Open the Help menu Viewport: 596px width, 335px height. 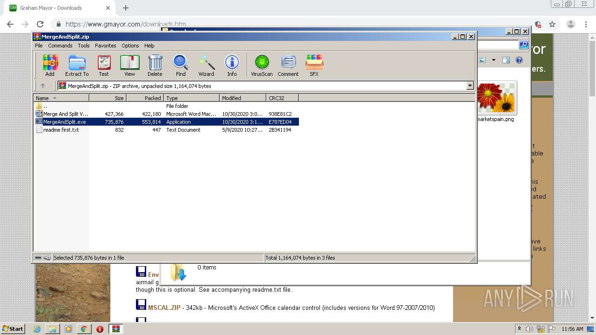[149, 46]
